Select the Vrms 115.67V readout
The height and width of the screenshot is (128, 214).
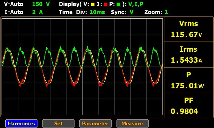[x=189, y=29]
